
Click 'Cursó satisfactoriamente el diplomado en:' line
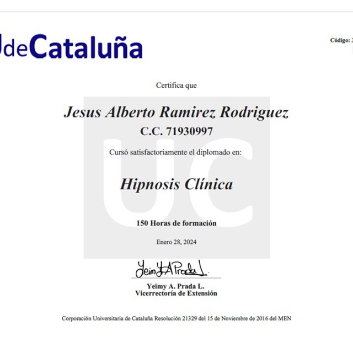click(175, 152)
